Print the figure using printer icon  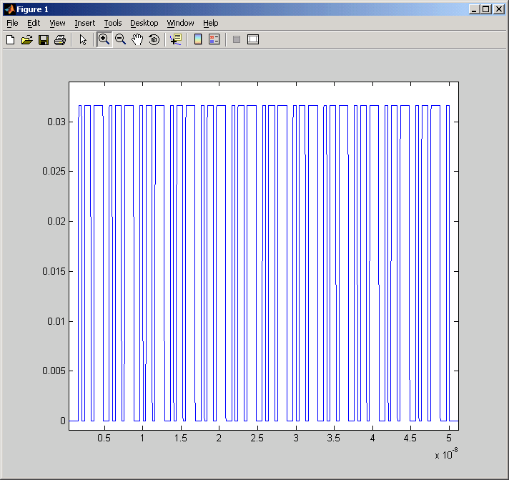(x=60, y=39)
